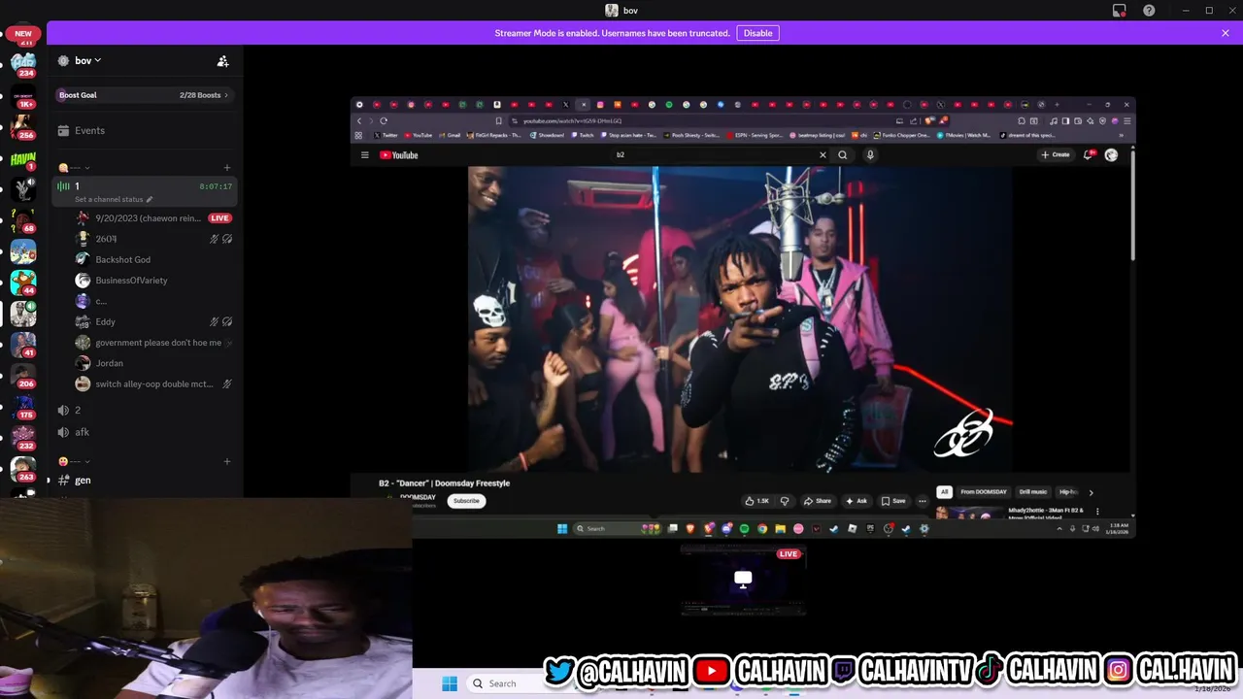The width and height of the screenshot is (1243, 699).
Task: Open the NEW badge server icon
Action: [23, 33]
